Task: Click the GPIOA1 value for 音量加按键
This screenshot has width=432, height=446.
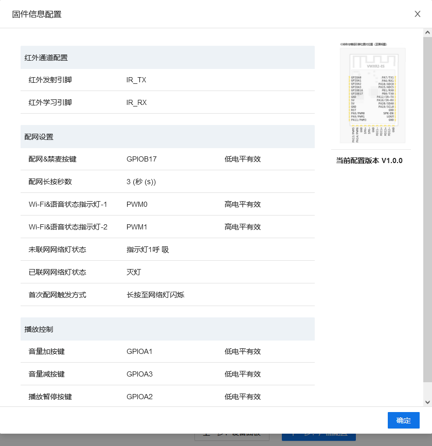Action: (139, 352)
